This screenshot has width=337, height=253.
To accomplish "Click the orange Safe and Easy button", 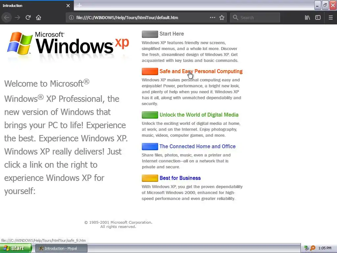I will (150, 71).
